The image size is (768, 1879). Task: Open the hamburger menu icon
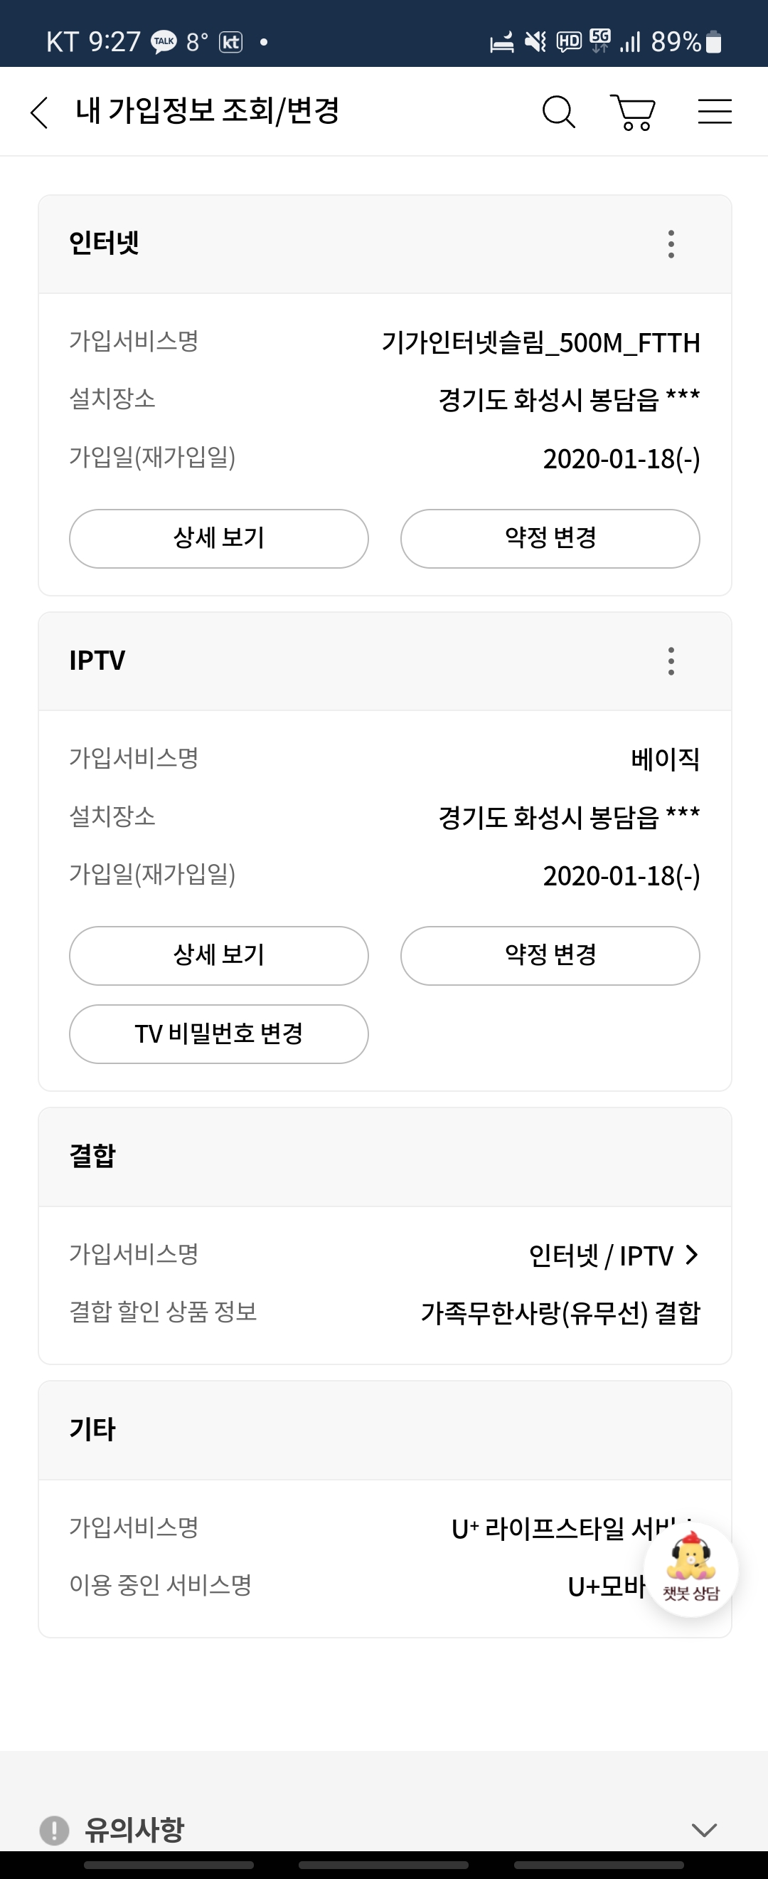[x=714, y=112]
